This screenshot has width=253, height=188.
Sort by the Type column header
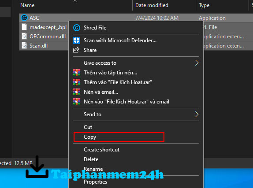click(x=204, y=5)
